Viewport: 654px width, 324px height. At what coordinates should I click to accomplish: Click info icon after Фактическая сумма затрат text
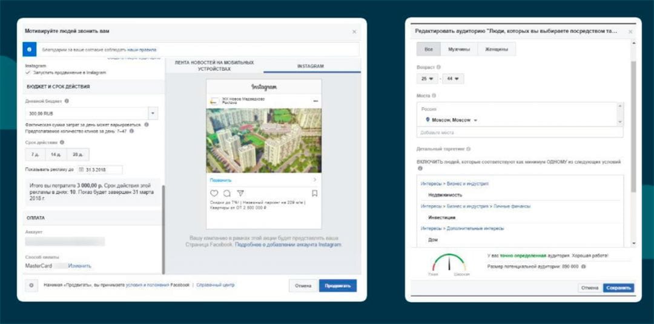pyautogui.click(x=146, y=125)
